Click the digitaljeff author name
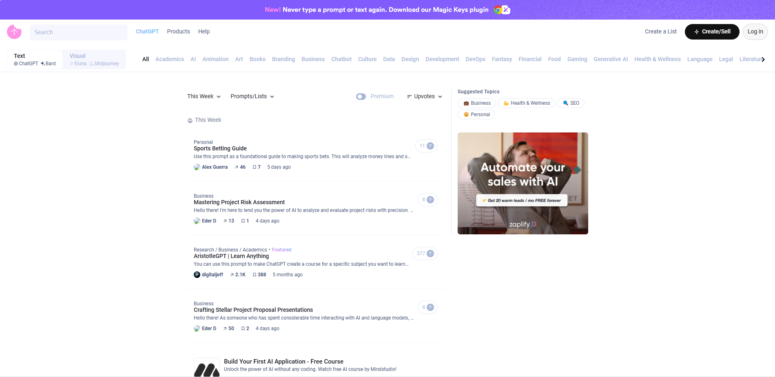Screen dimensions: 775x377 [x=213, y=275]
